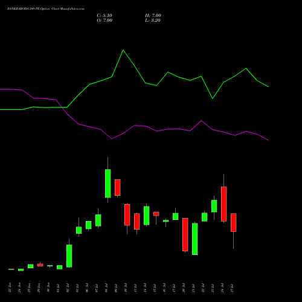Select the red candlestick above 10 Jul
This screenshot has height=302, width=302.
(x=127, y=214)
